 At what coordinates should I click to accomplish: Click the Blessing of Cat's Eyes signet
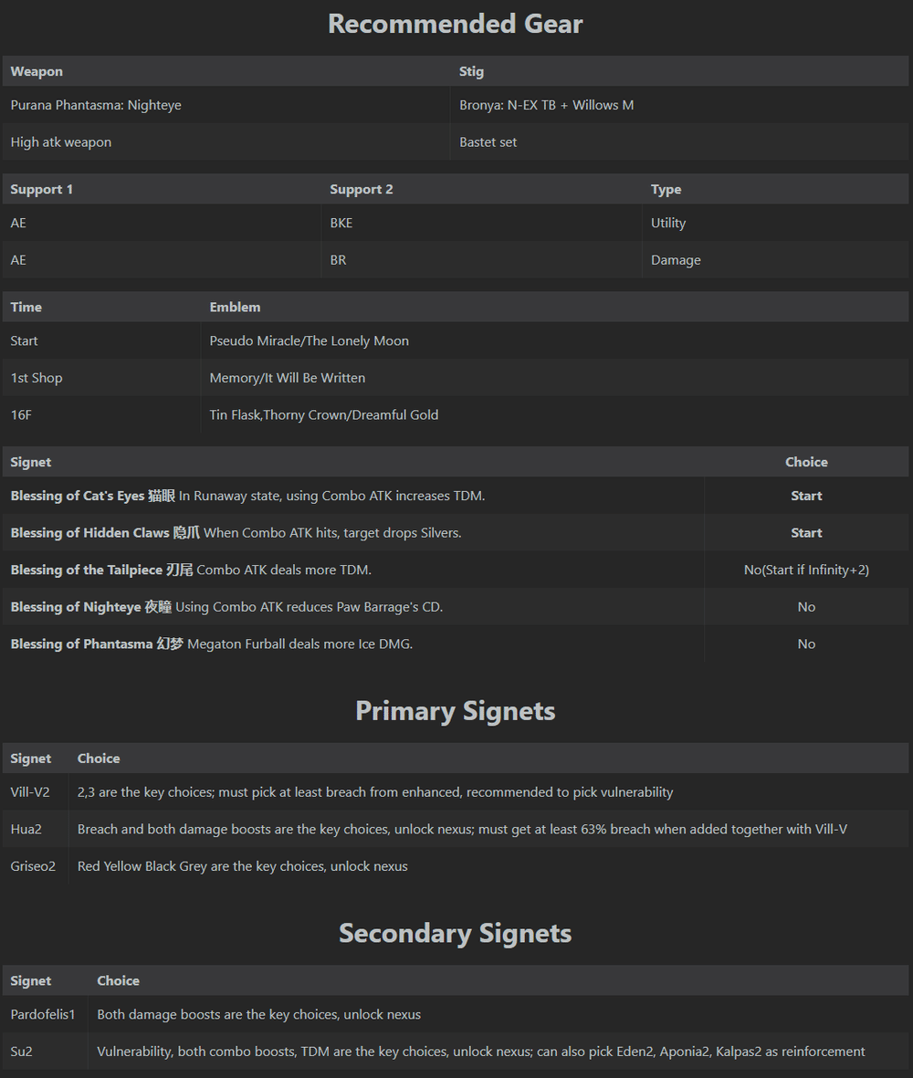point(93,496)
